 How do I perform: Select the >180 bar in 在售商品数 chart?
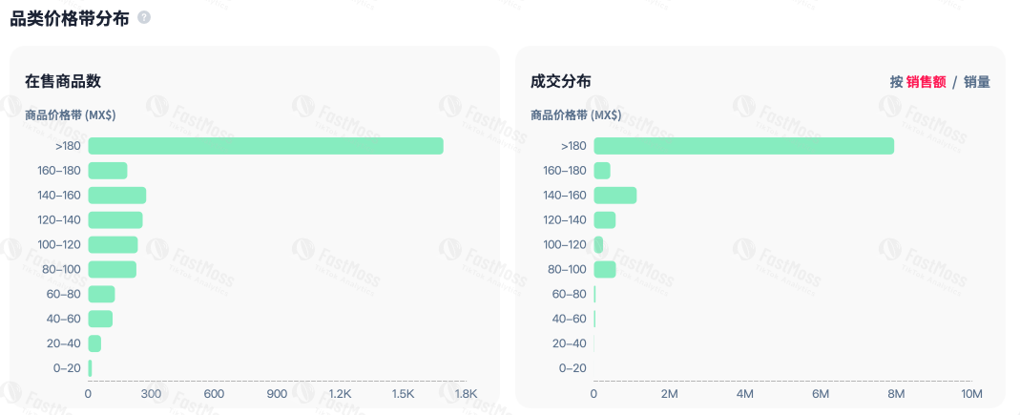pos(265,146)
